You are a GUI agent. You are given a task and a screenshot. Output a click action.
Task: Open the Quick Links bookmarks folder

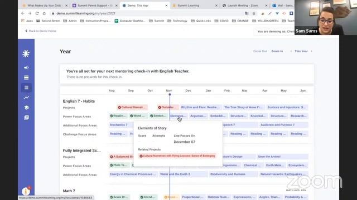pos(201,21)
